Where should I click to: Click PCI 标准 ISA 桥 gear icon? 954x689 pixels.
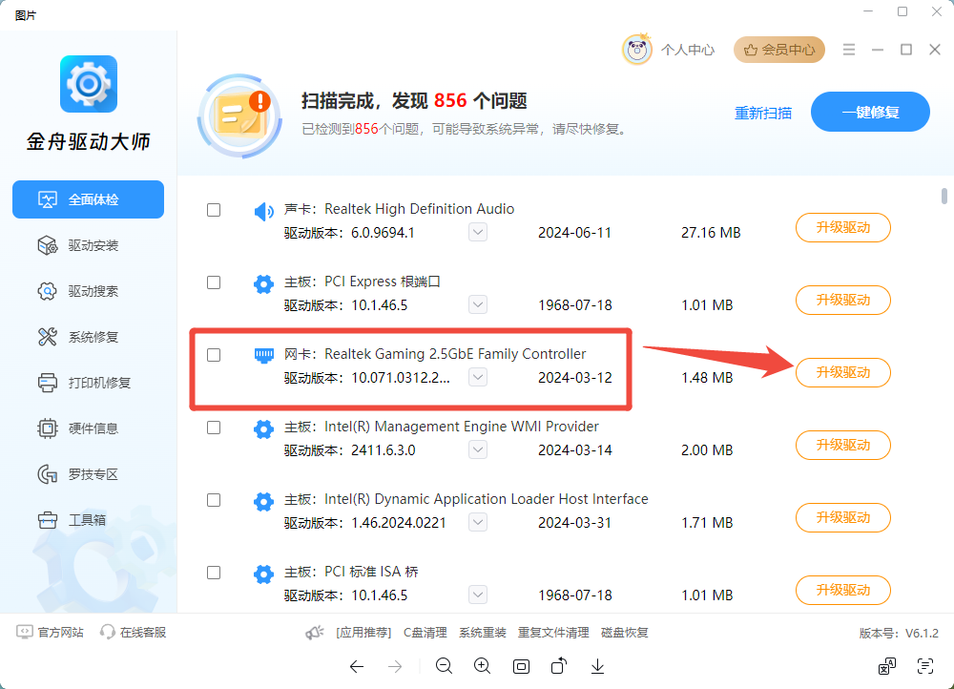coord(263,574)
